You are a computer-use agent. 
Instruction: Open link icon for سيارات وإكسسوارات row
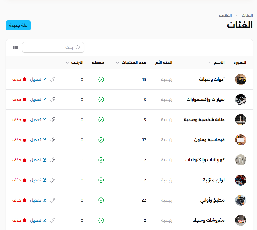pyautogui.click(x=53, y=100)
